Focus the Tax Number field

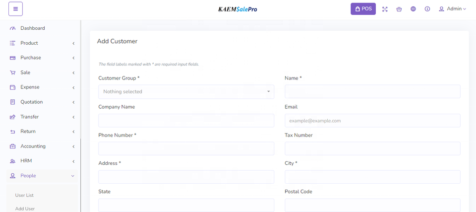pyautogui.click(x=372, y=148)
